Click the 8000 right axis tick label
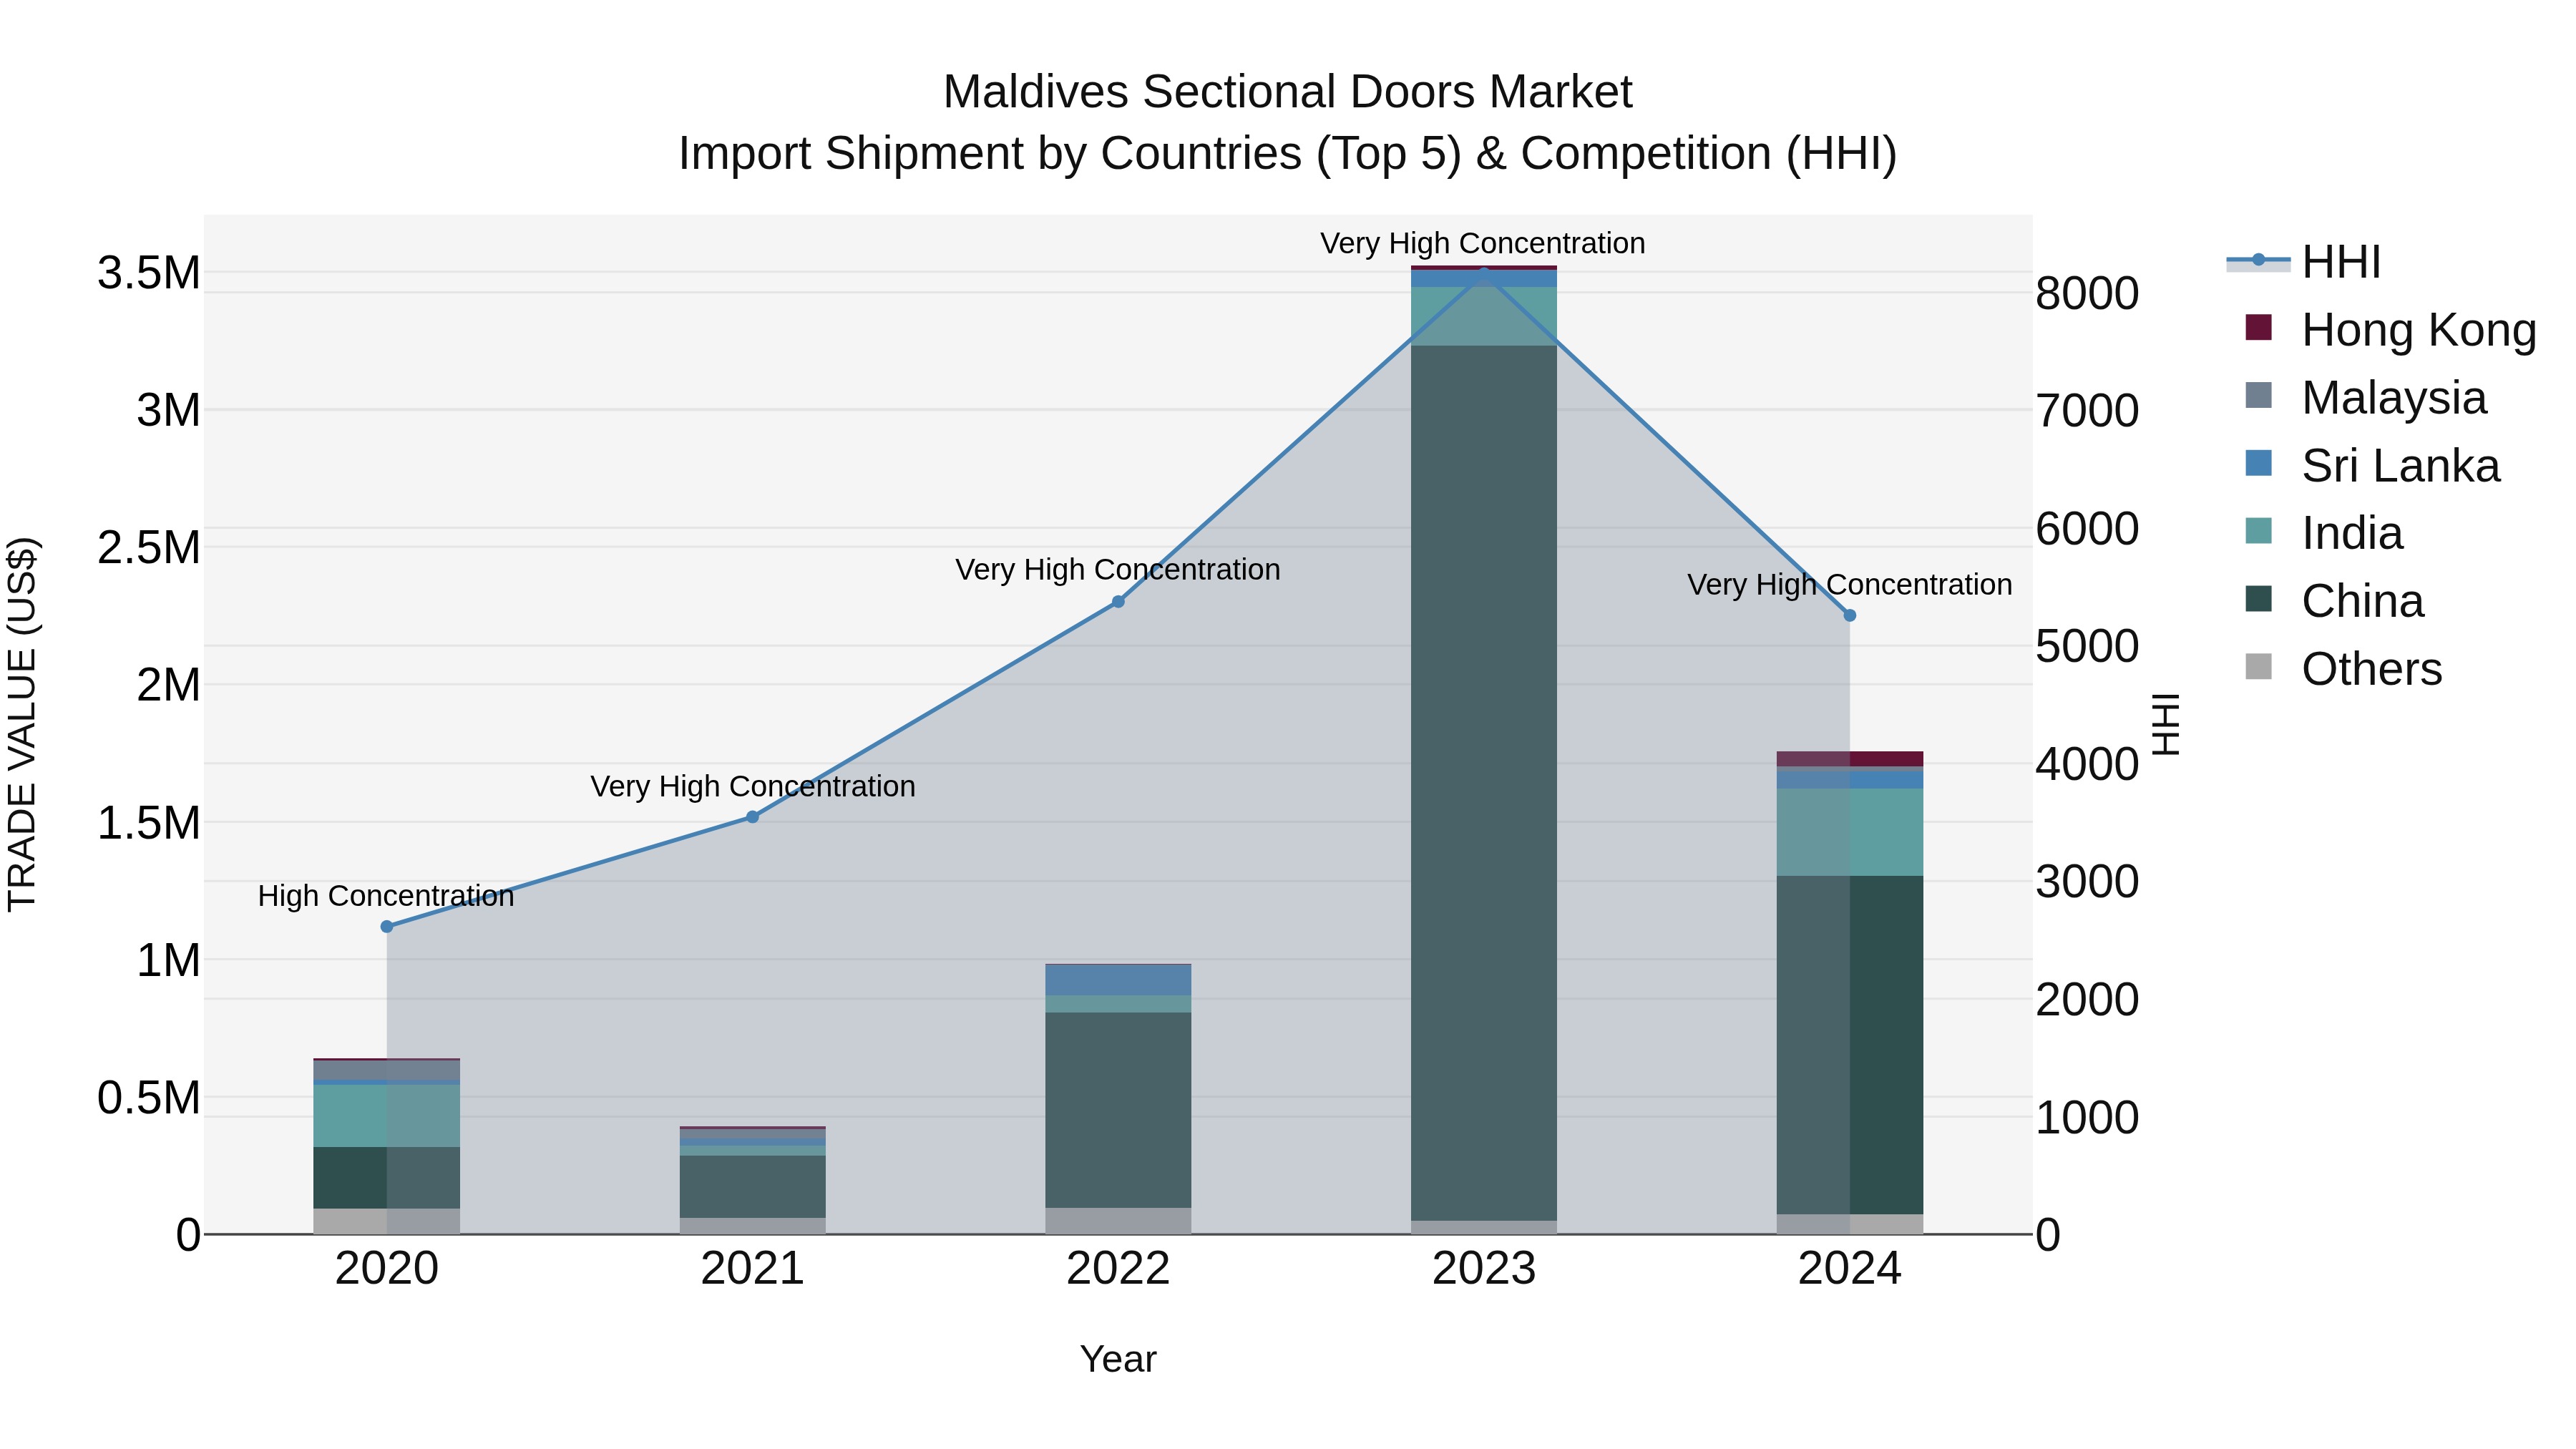2576x1449 pixels. (2088, 293)
